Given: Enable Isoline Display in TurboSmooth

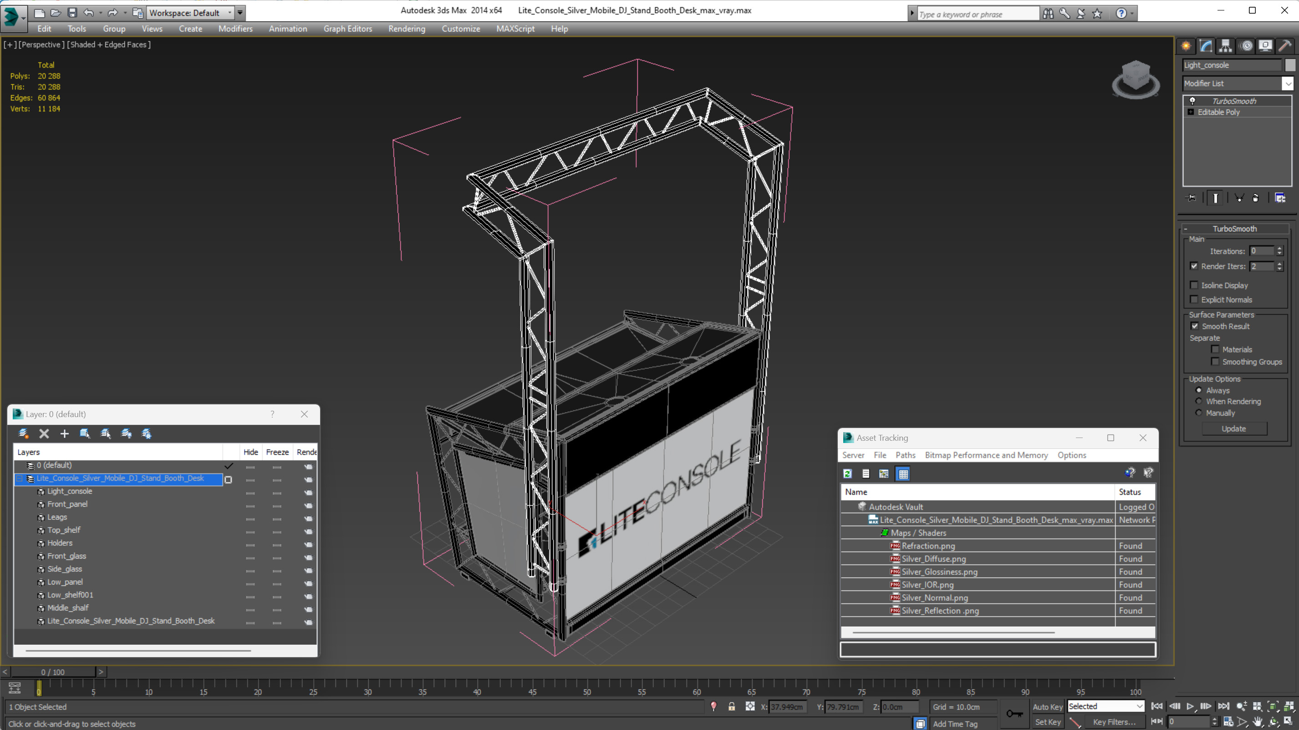Looking at the screenshot, I should pyautogui.click(x=1195, y=284).
